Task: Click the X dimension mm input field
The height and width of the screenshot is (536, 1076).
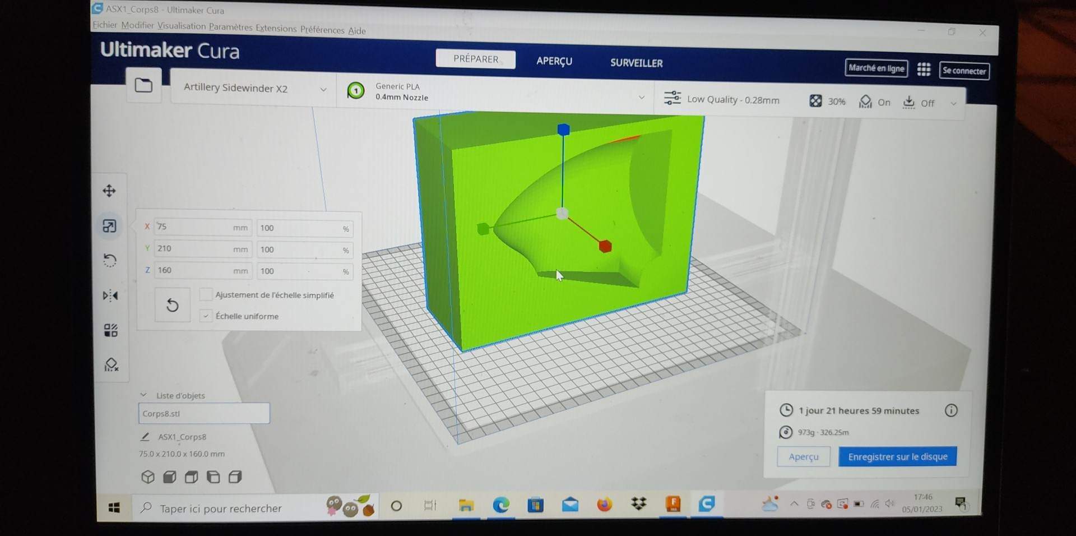Action: 193,227
